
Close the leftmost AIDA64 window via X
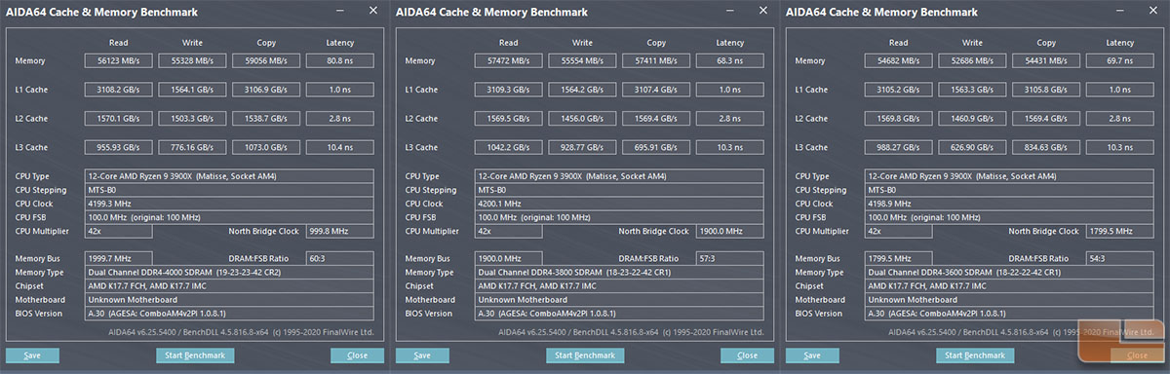pyautogui.click(x=372, y=11)
